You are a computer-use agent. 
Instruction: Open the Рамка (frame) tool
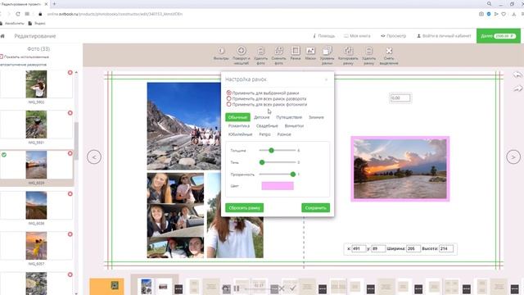296,53
